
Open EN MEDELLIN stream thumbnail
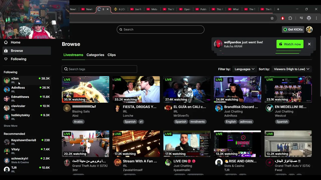(x=288, y=89)
